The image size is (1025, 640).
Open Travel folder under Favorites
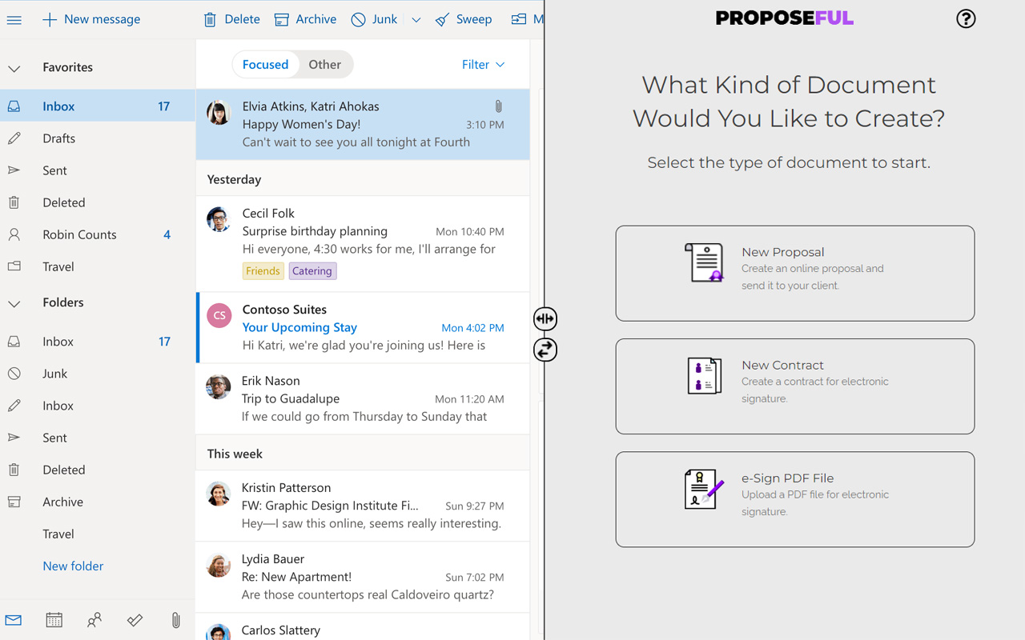[98, 266]
